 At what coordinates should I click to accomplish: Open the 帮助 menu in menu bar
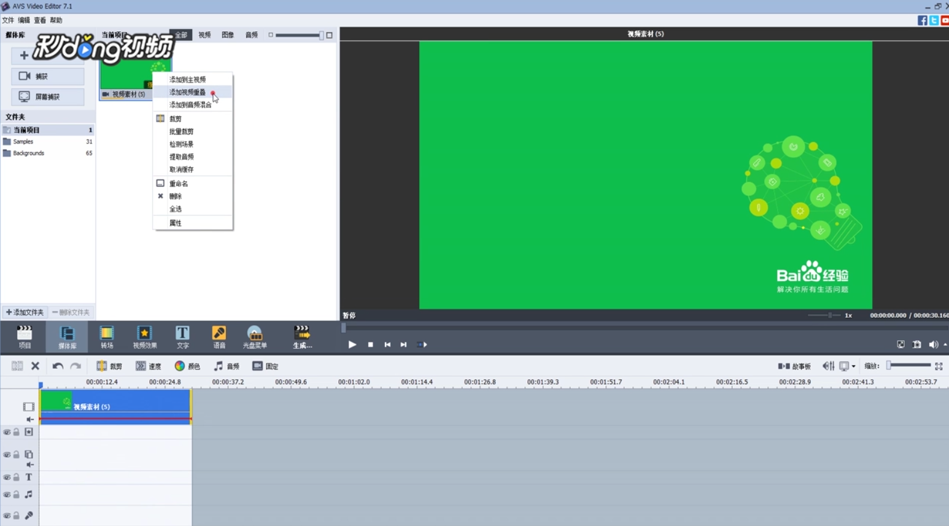pyautogui.click(x=56, y=20)
